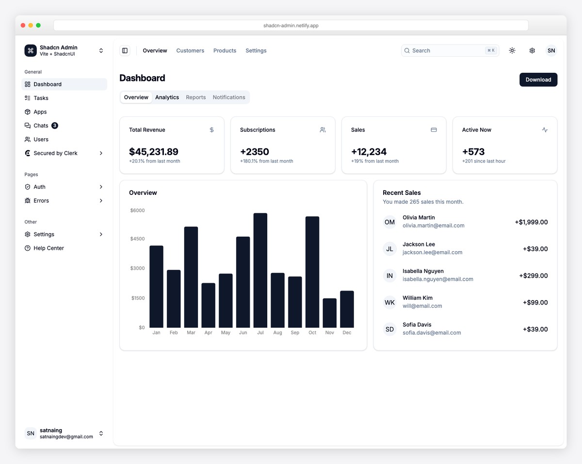Switch to the Analytics tab

pos(167,97)
